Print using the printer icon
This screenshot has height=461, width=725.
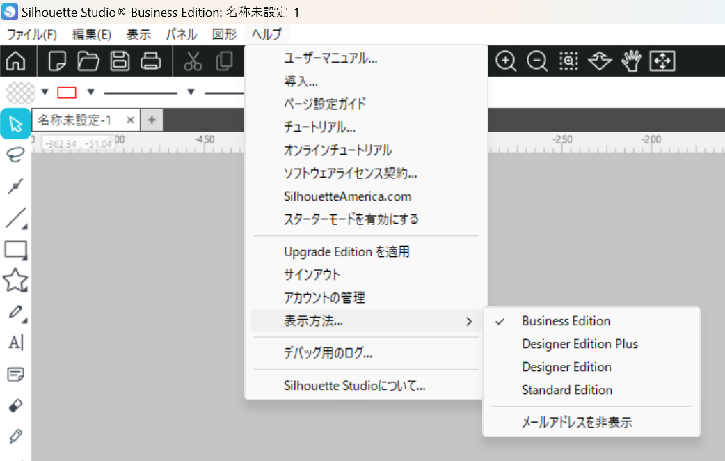coord(151,61)
